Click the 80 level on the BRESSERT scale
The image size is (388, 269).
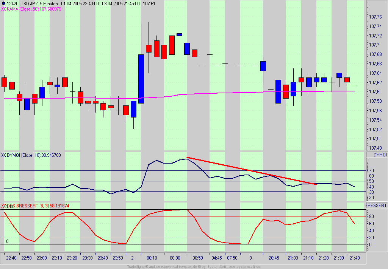[371, 216]
